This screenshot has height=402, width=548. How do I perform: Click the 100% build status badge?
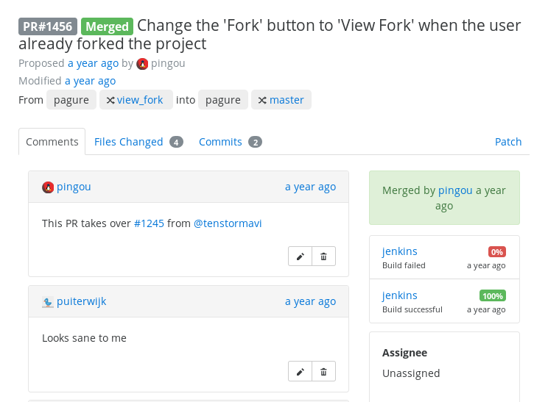pyautogui.click(x=493, y=295)
